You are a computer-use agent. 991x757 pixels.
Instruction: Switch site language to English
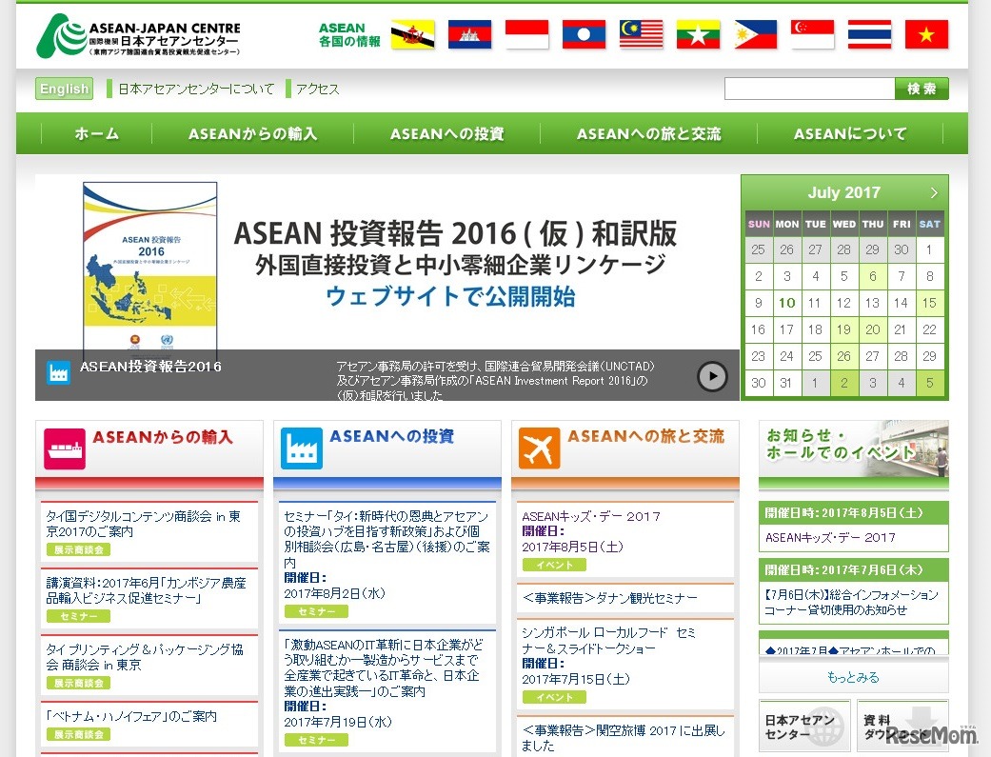pyautogui.click(x=64, y=89)
